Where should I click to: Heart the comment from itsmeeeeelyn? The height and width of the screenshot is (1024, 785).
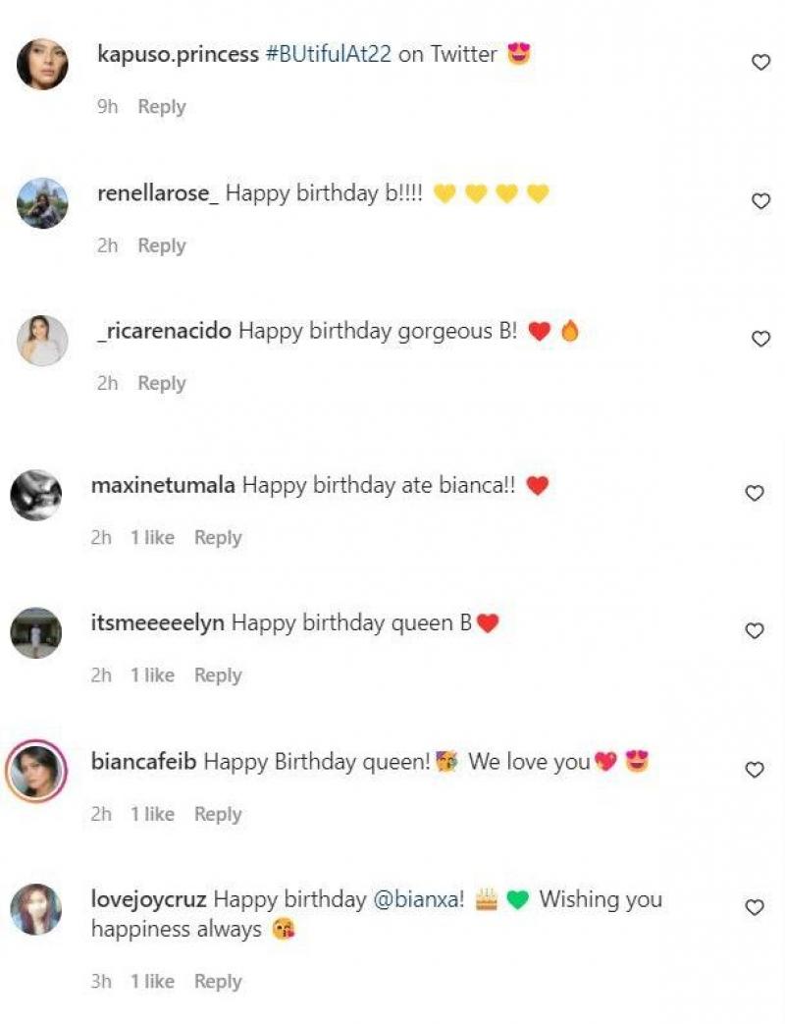[755, 630]
